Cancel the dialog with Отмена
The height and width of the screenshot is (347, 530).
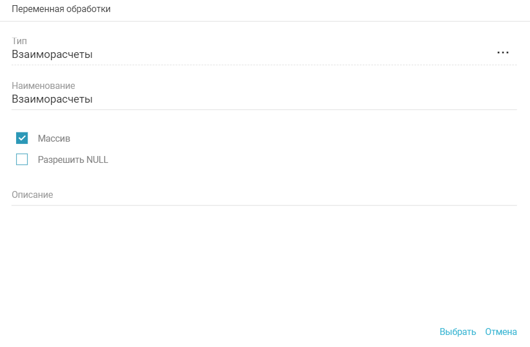click(x=501, y=332)
